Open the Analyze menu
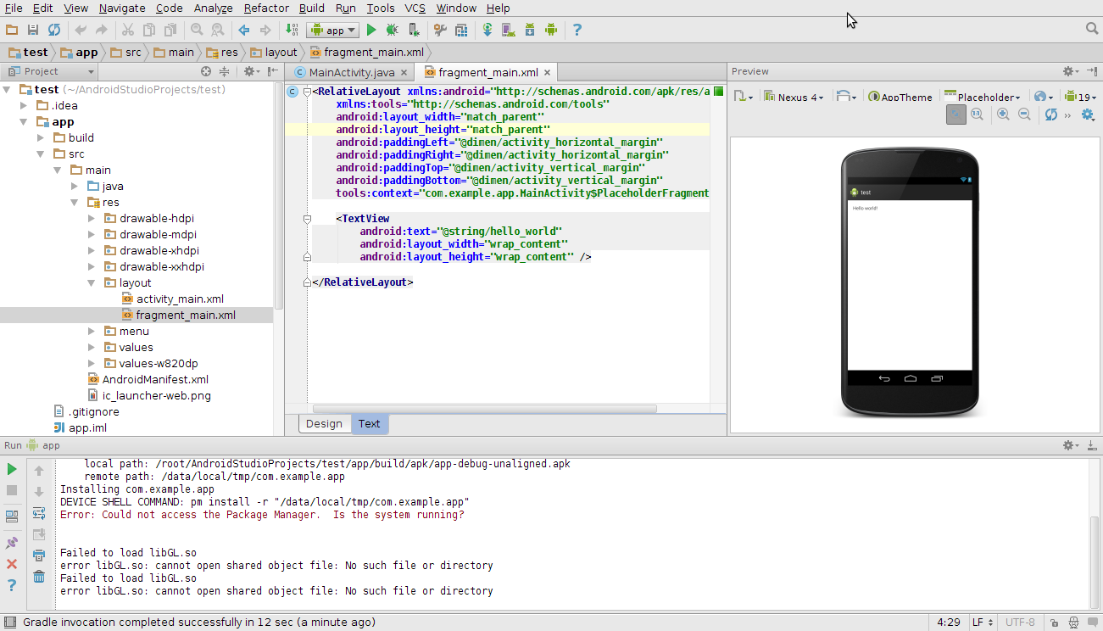Viewport: 1103px width, 631px height. (x=213, y=8)
